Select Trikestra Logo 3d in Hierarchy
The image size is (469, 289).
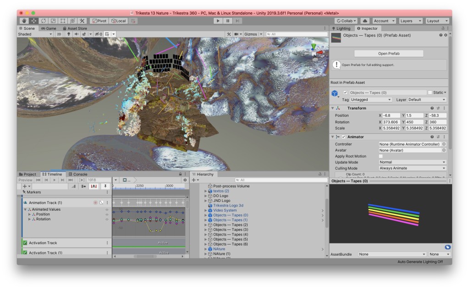(228, 206)
